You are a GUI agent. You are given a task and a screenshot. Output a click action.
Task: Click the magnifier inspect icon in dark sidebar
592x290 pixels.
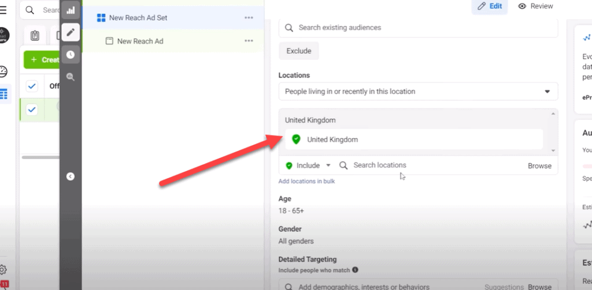click(71, 77)
